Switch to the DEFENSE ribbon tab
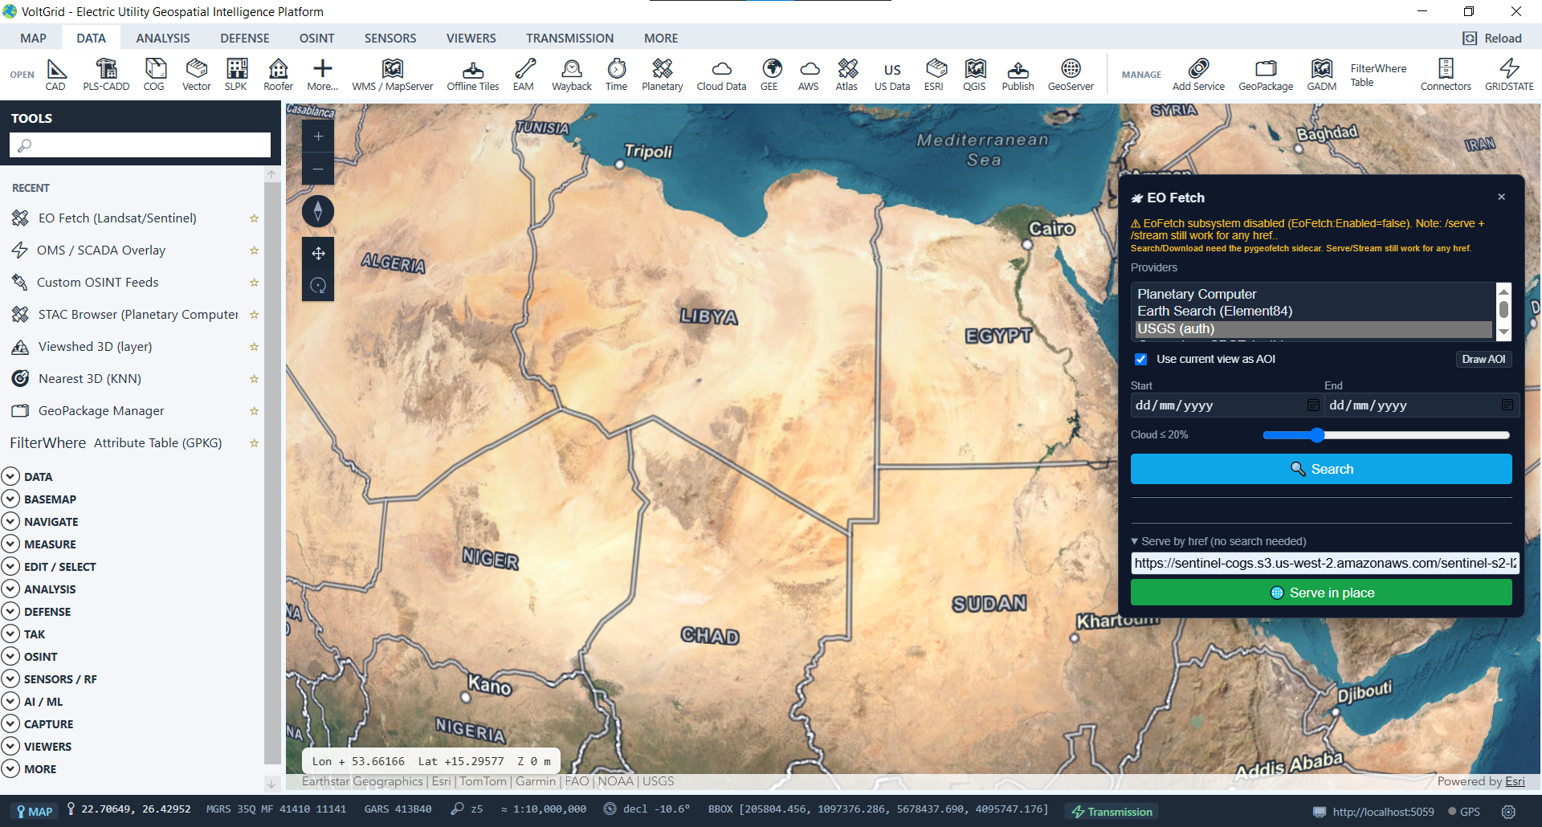The width and height of the screenshot is (1542, 827). coord(245,38)
